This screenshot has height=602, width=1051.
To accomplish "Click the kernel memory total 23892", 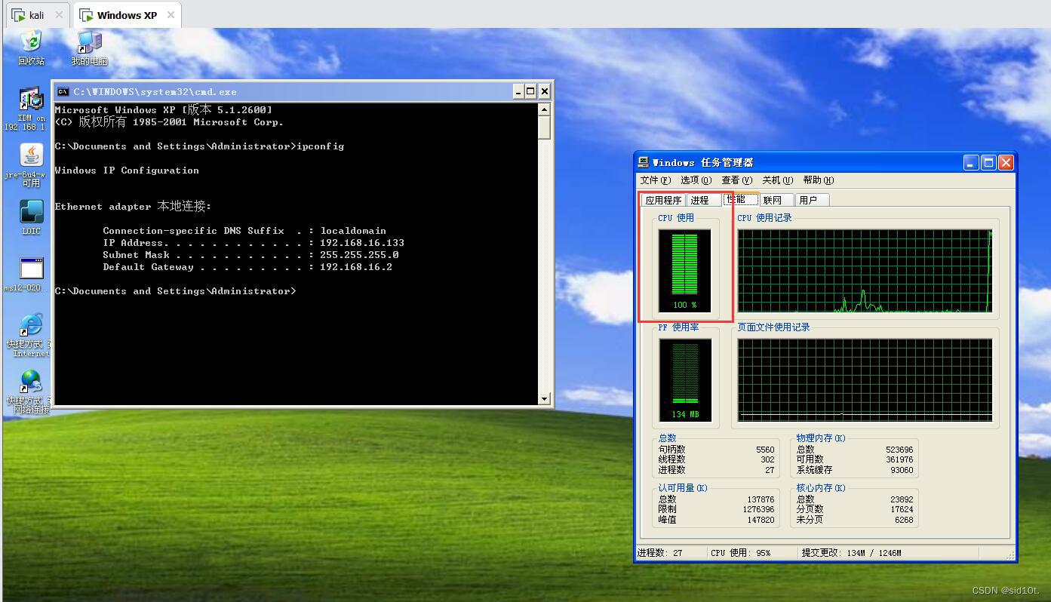I will pos(902,499).
